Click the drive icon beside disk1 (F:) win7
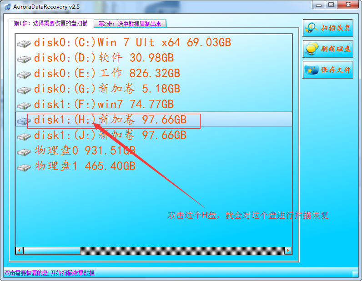 24,105
